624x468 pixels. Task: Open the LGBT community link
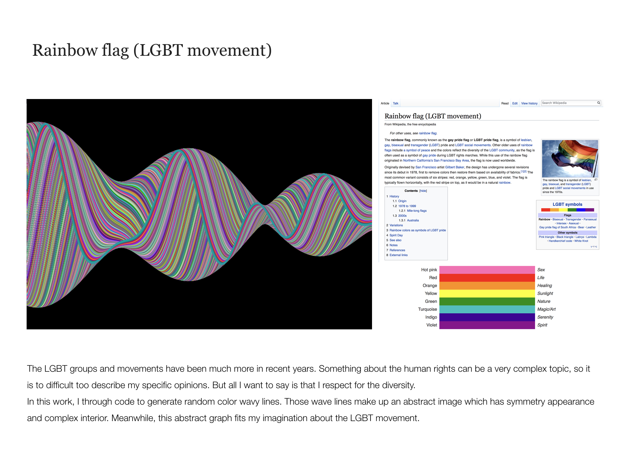502,150
